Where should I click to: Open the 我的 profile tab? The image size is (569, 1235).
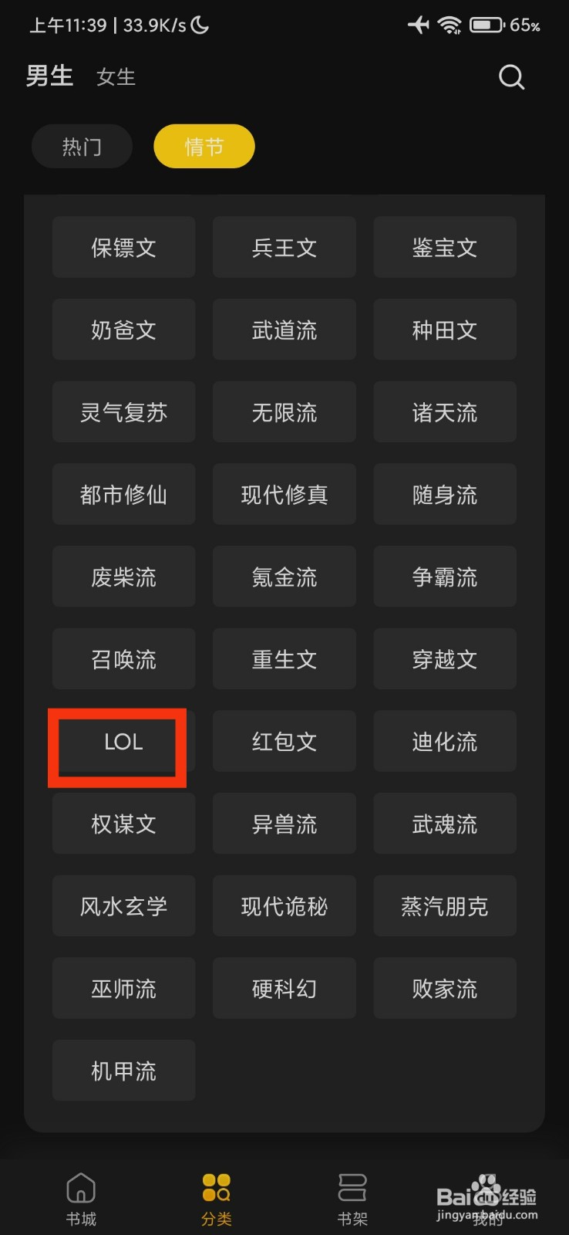pos(488,1196)
